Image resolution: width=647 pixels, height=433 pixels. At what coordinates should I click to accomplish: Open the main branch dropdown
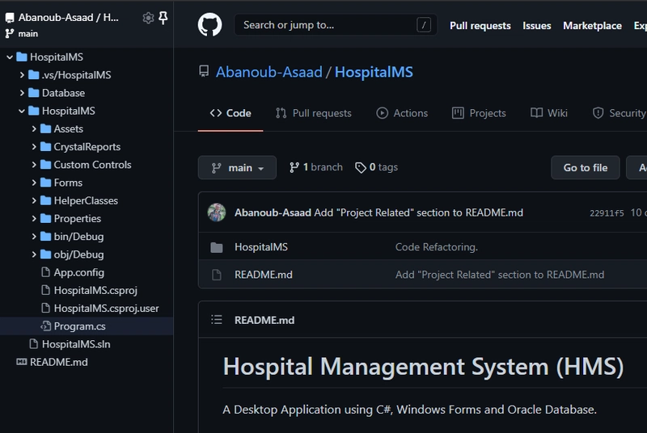237,168
